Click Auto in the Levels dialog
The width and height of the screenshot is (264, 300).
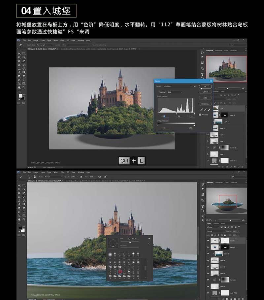pyautogui.click(x=205, y=98)
